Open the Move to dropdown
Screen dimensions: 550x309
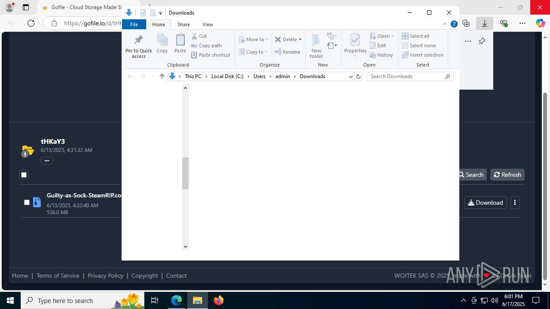(x=254, y=39)
